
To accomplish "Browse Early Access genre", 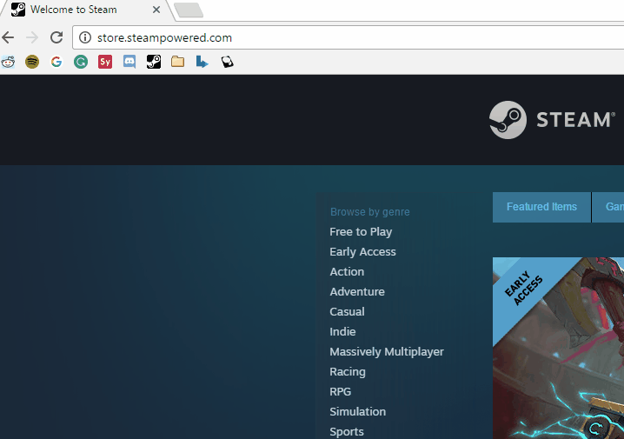I will point(362,252).
